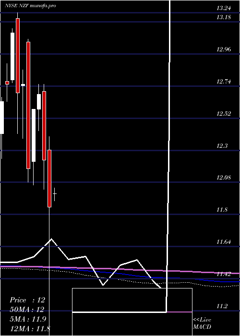Image resolution: width=240 pixels, height=336 pixels.
Task: Click the 5MA : 11.9 readout
Action: (x=28, y=319)
